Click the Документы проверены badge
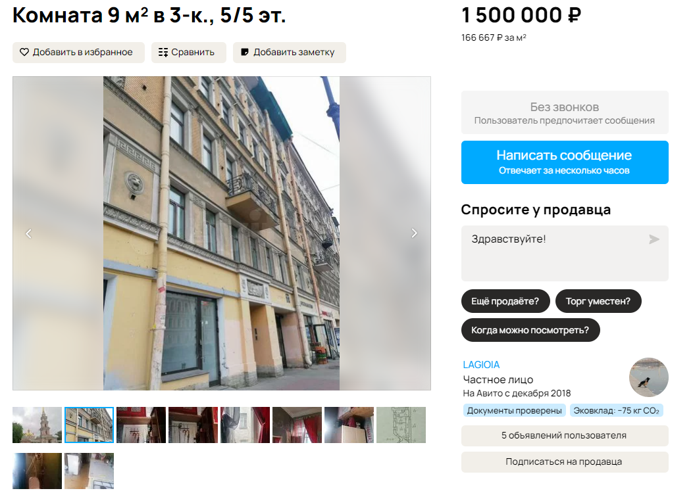The width and height of the screenshot is (693, 495). [x=515, y=411]
